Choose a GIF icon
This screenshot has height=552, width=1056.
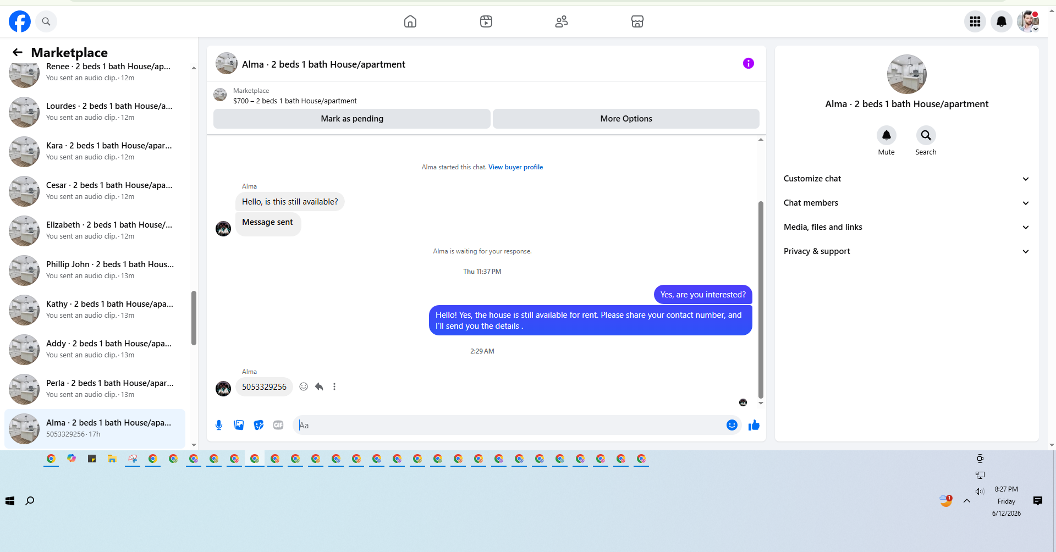click(x=278, y=425)
